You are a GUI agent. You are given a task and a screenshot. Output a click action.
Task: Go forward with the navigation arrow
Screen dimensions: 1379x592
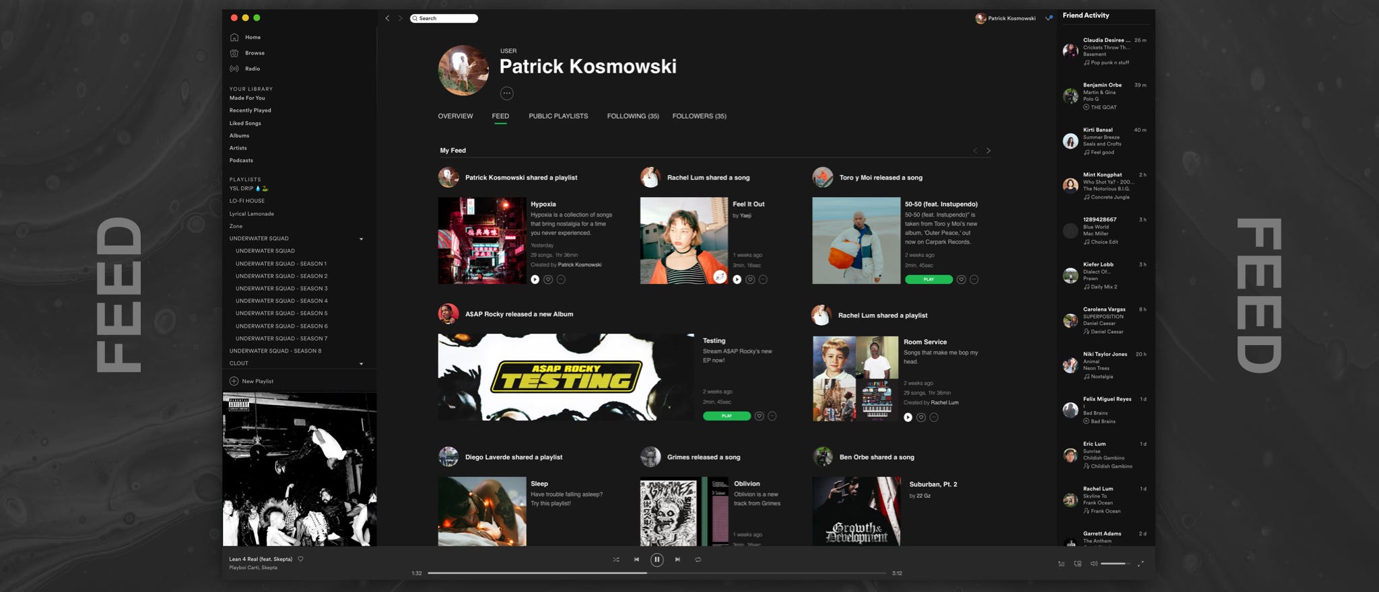(x=400, y=18)
